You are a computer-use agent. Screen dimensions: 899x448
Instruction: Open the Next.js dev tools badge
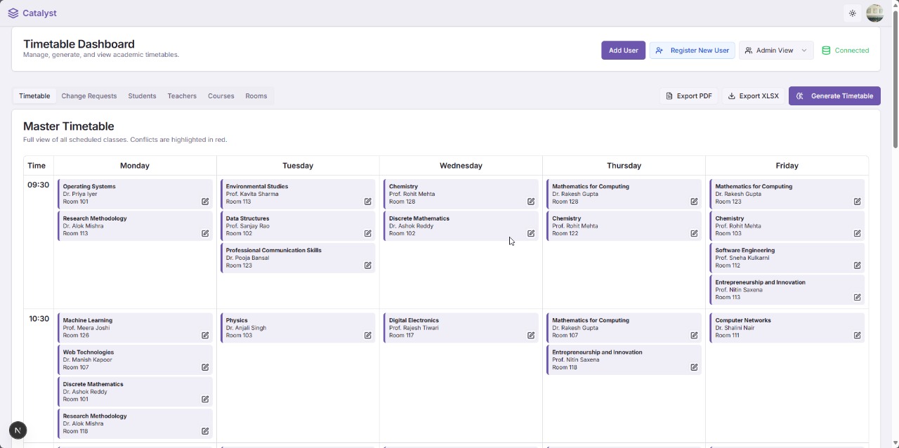(18, 430)
